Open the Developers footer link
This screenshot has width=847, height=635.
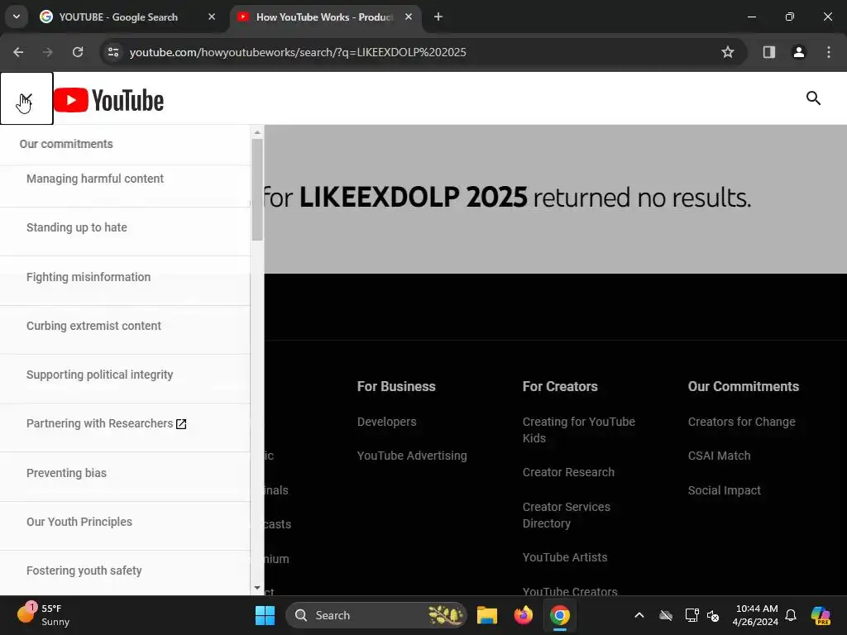[387, 422]
